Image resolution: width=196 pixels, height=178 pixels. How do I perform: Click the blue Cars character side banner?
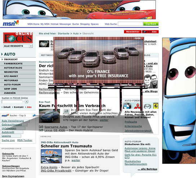[179, 101]
